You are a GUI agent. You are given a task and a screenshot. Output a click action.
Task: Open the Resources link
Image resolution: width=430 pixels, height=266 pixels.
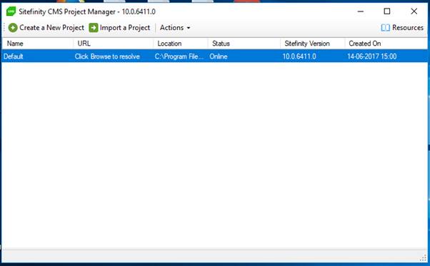pyautogui.click(x=408, y=28)
